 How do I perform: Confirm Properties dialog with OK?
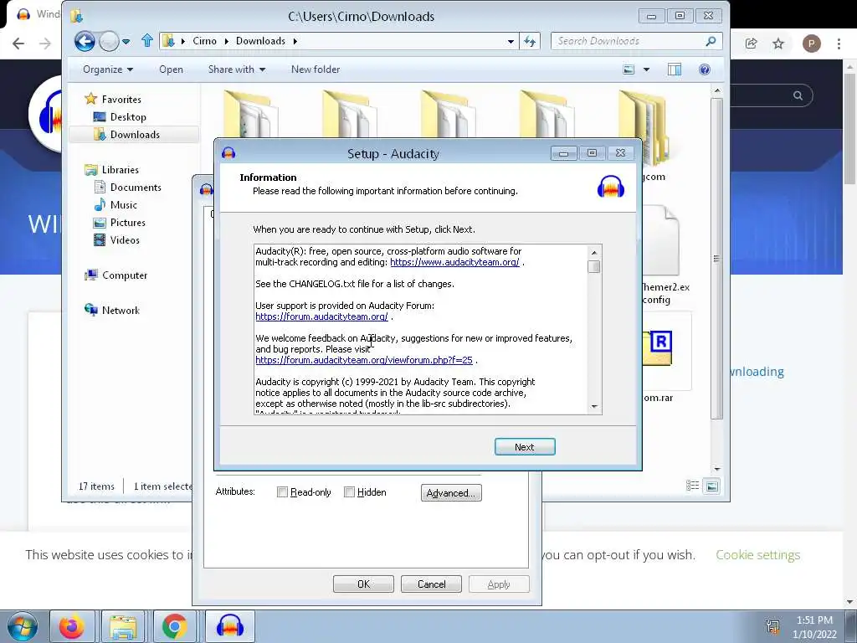pos(363,584)
